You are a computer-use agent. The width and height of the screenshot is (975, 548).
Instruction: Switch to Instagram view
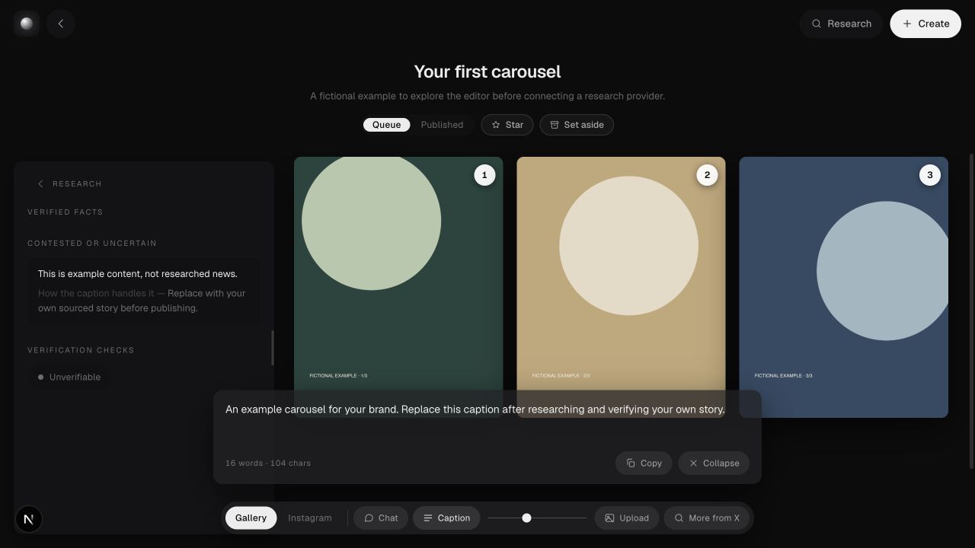310,518
